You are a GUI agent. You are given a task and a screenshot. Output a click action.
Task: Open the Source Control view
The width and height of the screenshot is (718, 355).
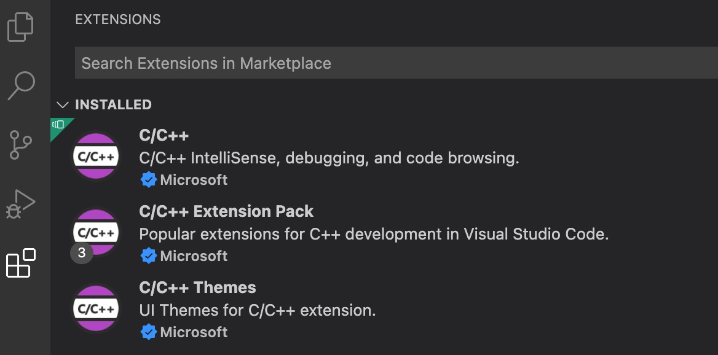tap(22, 145)
